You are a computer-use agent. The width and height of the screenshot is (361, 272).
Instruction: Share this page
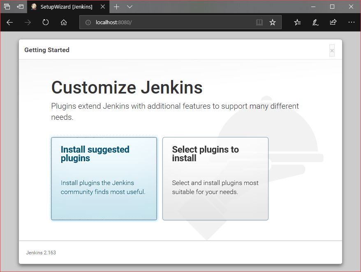click(x=333, y=23)
